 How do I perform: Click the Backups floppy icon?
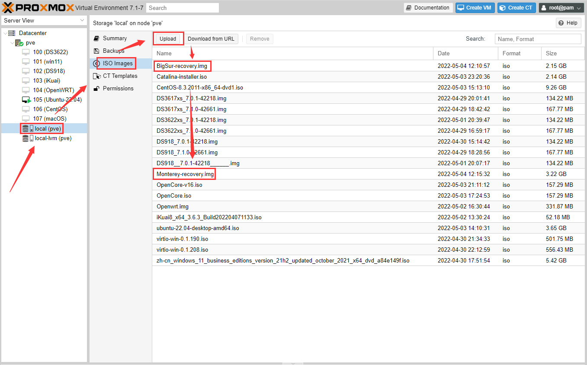pos(96,51)
